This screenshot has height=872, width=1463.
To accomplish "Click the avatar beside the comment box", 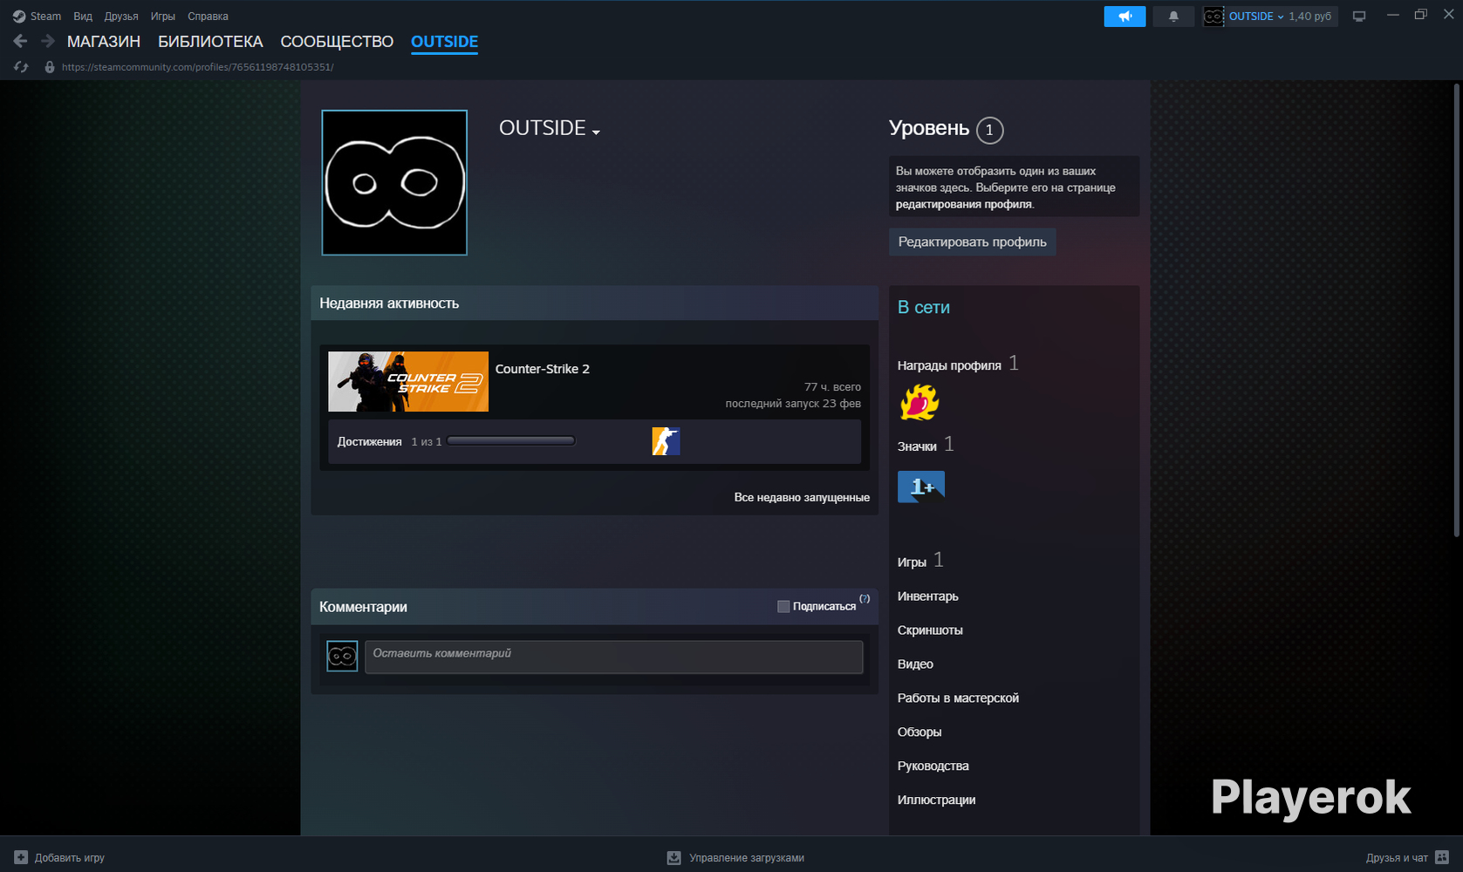I will (x=342, y=656).
